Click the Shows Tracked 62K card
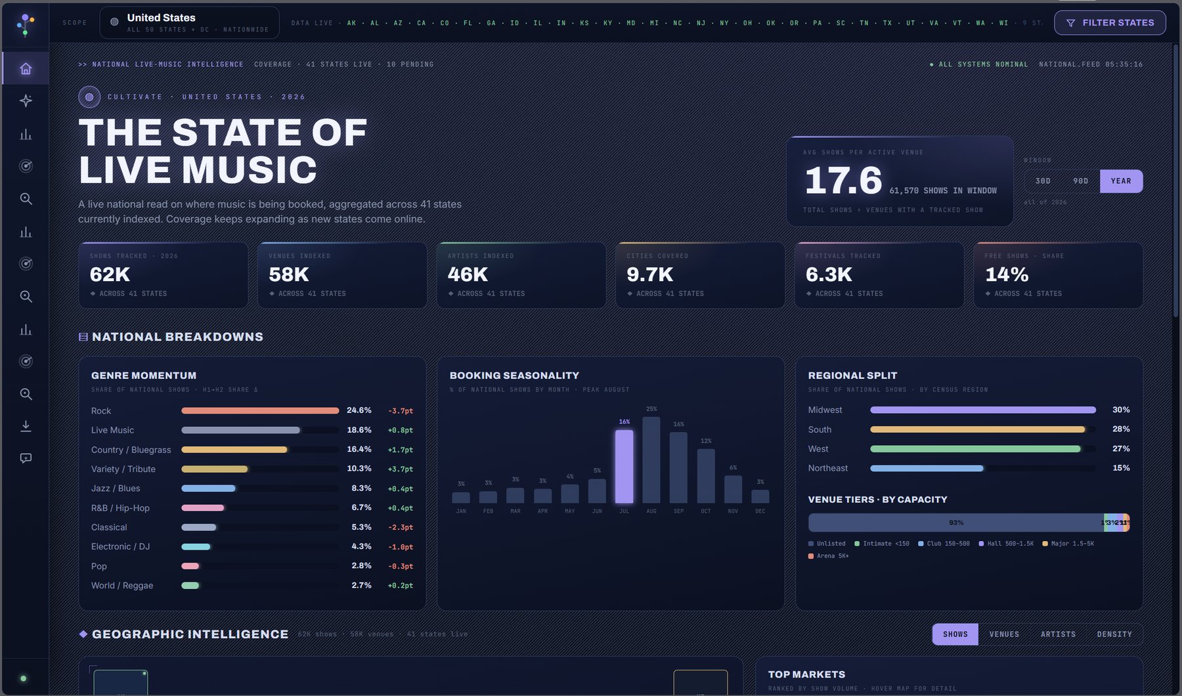1182x696 pixels. pos(164,275)
